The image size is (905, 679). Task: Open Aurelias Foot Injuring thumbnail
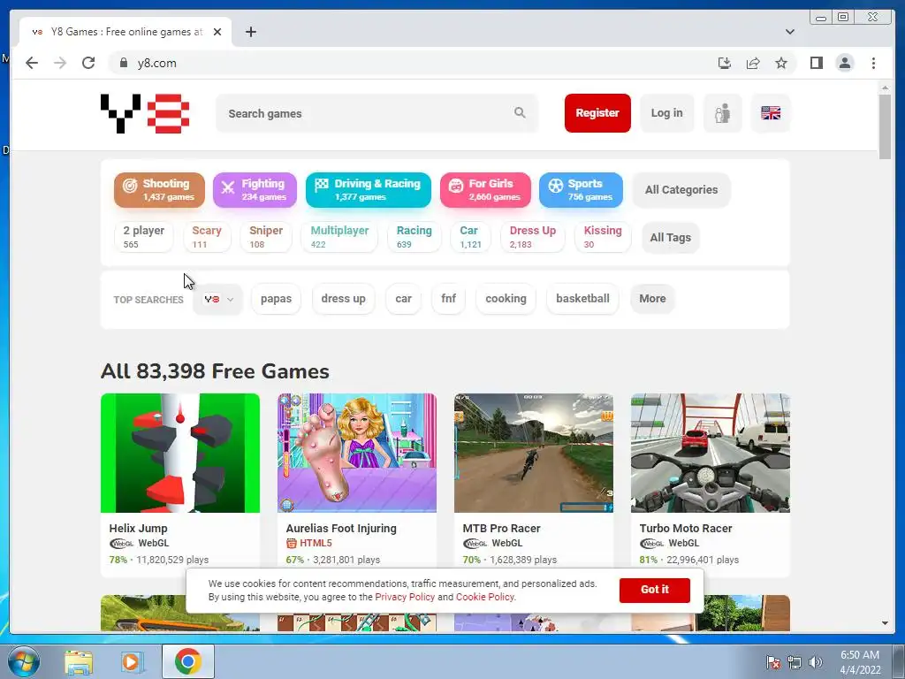(x=357, y=454)
